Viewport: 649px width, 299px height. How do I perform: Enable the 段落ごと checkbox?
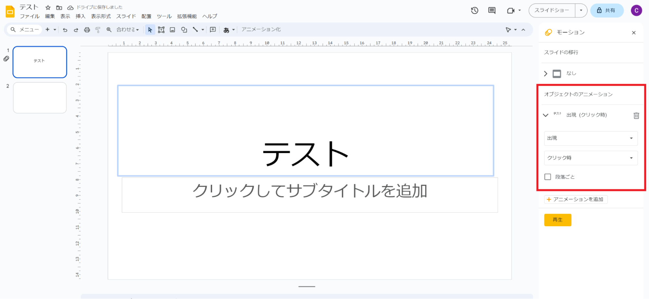548,177
